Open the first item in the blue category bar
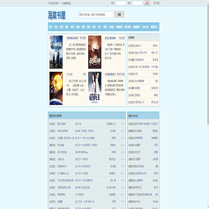This screenshot has height=209, width=209. pos(51,27)
